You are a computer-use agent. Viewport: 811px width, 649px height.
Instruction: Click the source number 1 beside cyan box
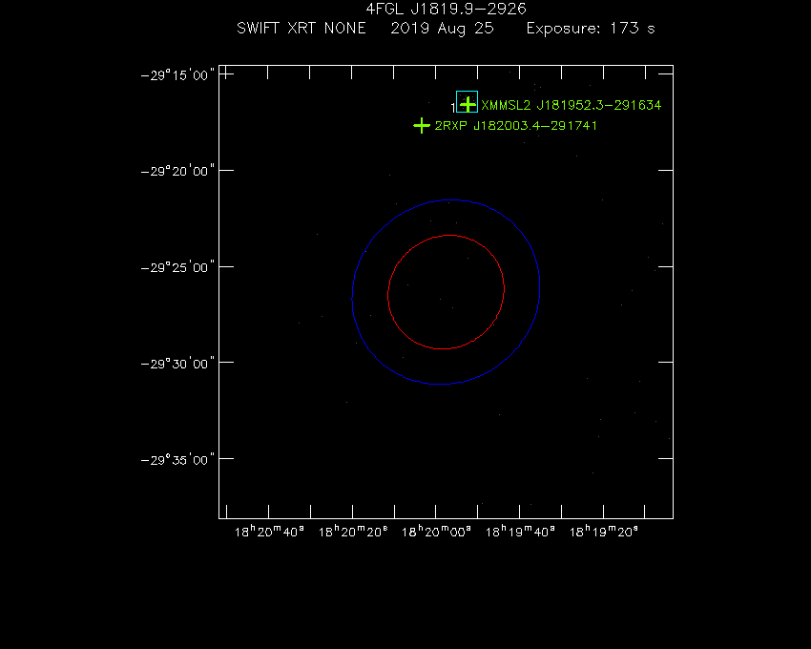pos(453,108)
